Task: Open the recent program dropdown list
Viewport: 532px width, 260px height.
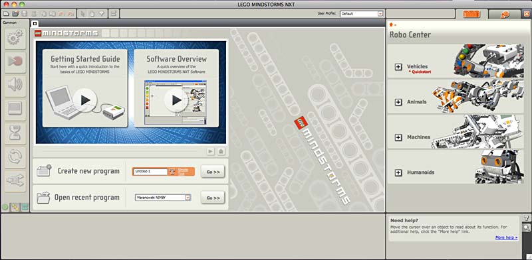Action: click(163, 198)
